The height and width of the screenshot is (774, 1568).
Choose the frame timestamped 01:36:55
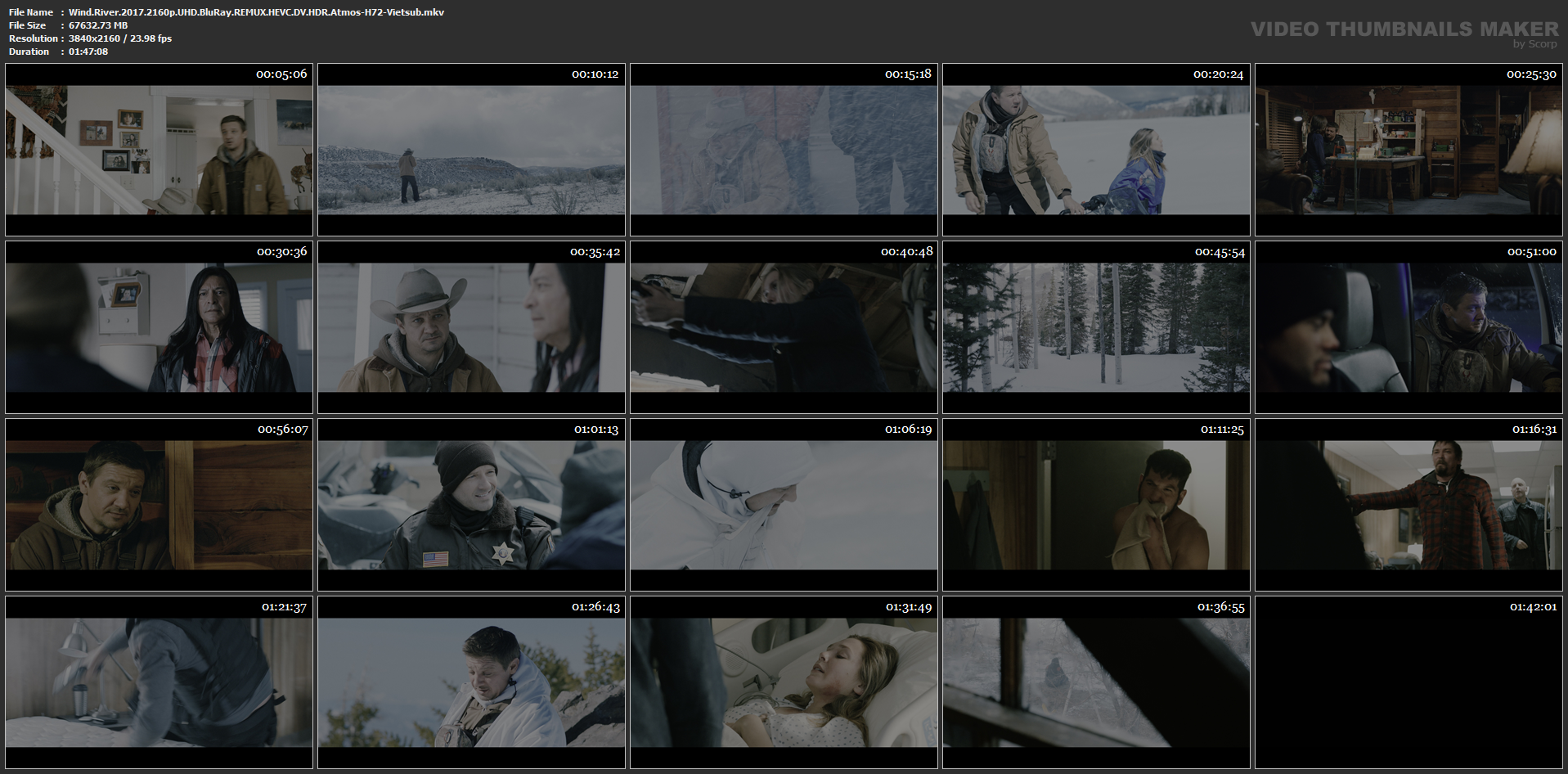click(1096, 682)
